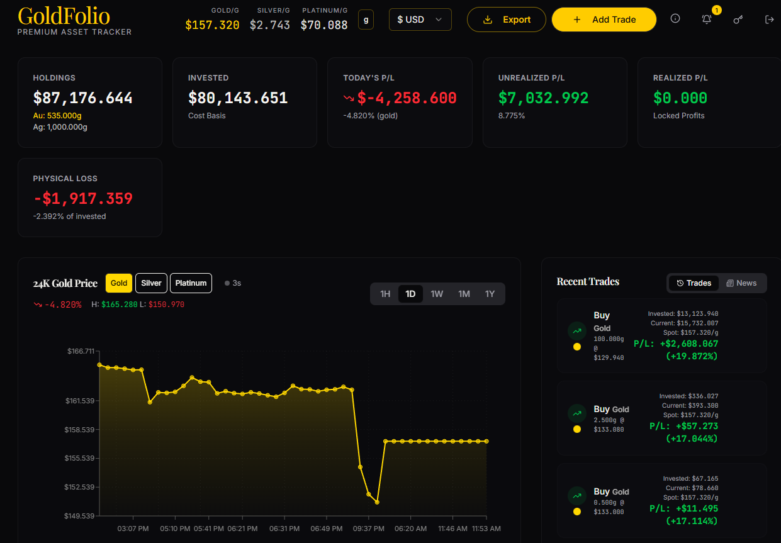Click silver price $2.743 in header
This screenshot has height=543, width=781.
coord(270,25)
